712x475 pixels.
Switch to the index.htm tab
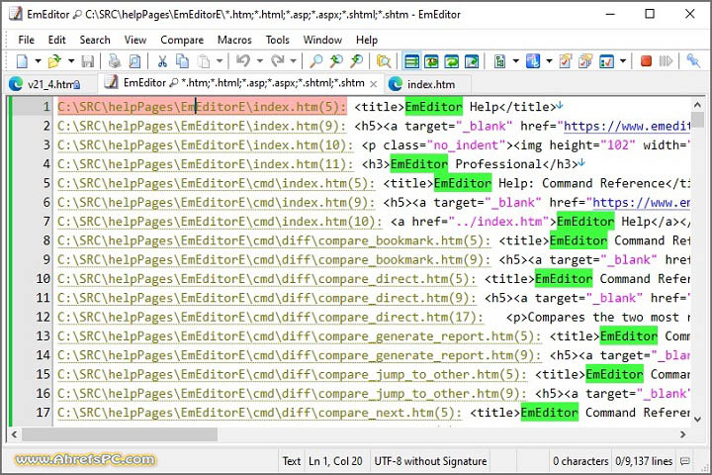pyautogui.click(x=427, y=84)
